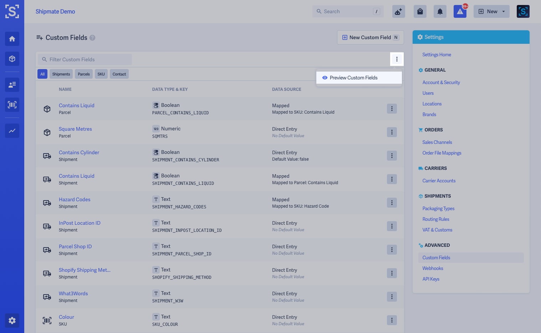Open the Contains Cylinder custom field

point(79,152)
